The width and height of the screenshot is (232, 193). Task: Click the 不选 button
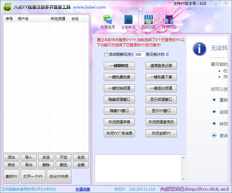click(x=63, y=157)
